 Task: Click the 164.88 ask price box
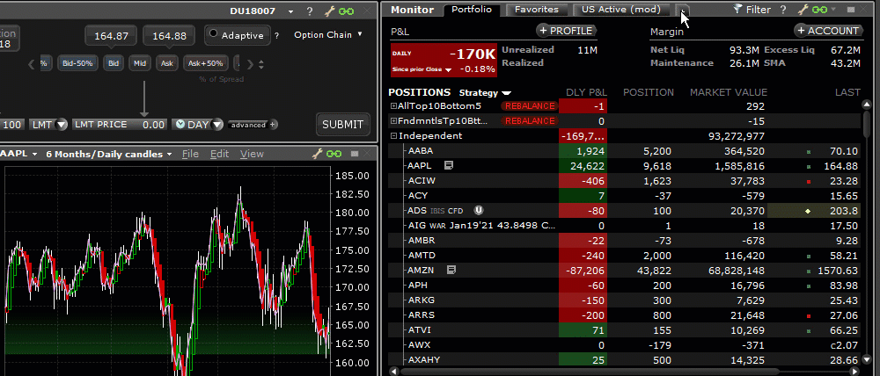[x=170, y=36]
